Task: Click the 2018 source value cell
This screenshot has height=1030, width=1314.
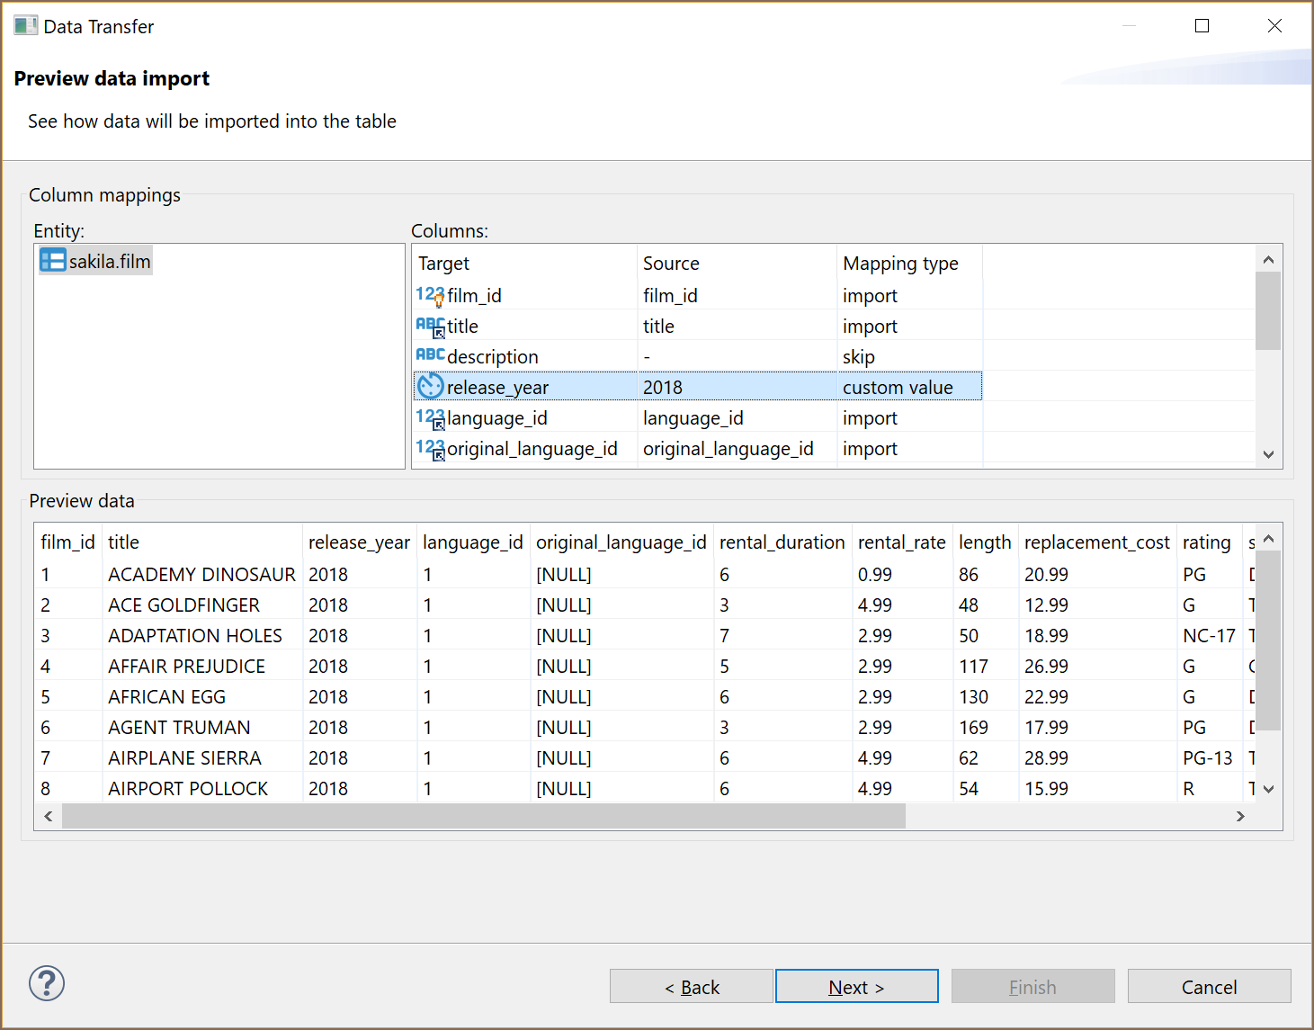Action: pos(663,388)
